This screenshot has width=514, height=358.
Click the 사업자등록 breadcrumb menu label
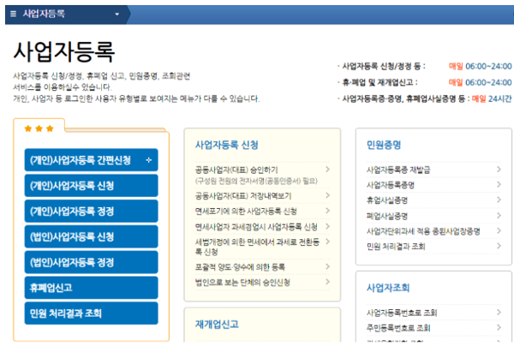44,14
